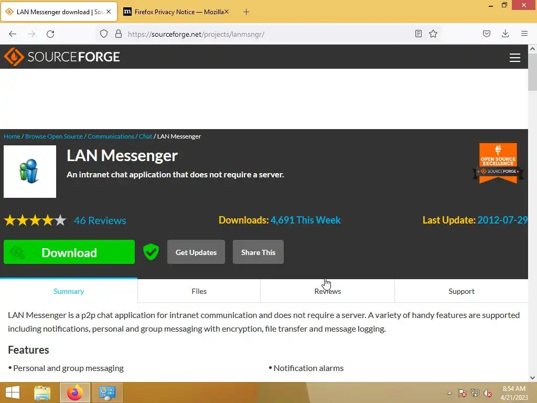Toggle Reader View icon in address bar
The height and width of the screenshot is (403, 537).
tap(418, 34)
